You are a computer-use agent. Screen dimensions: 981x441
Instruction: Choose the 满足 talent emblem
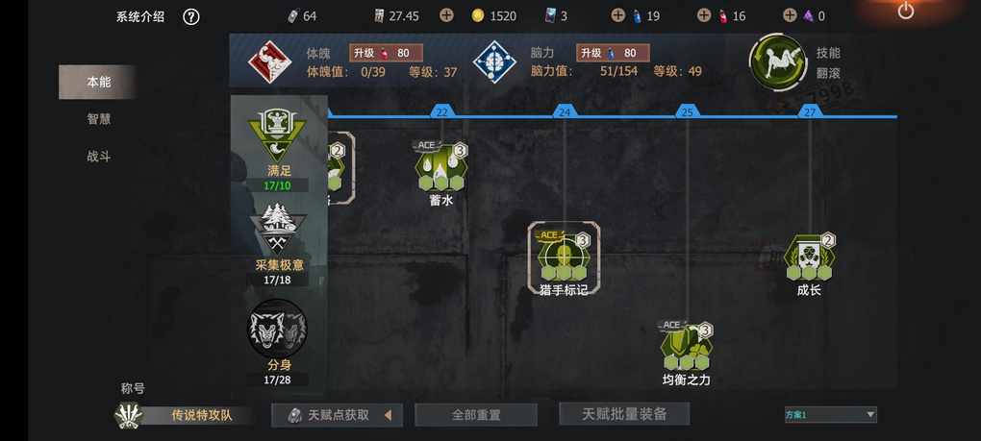pos(277,133)
